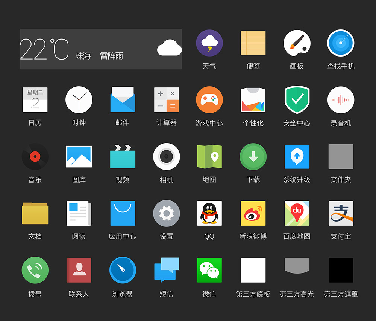
Task: Tap the 22°C weather widget for 珠海
Action: (x=101, y=49)
